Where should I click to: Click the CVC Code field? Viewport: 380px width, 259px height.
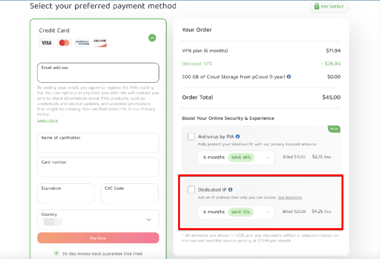(x=130, y=194)
